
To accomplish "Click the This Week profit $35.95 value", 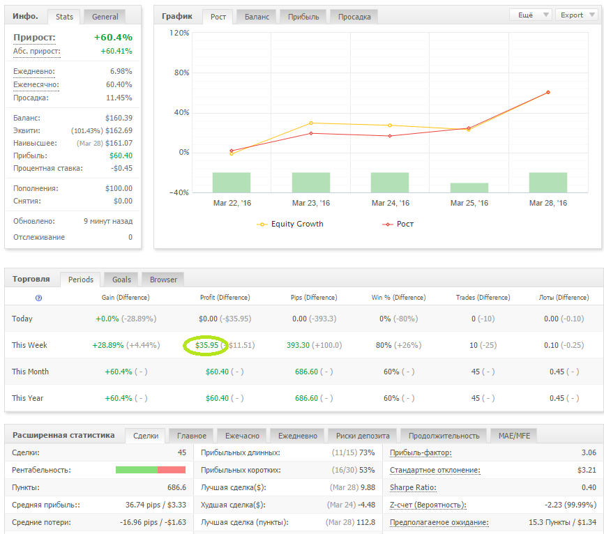I will (x=207, y=345).
